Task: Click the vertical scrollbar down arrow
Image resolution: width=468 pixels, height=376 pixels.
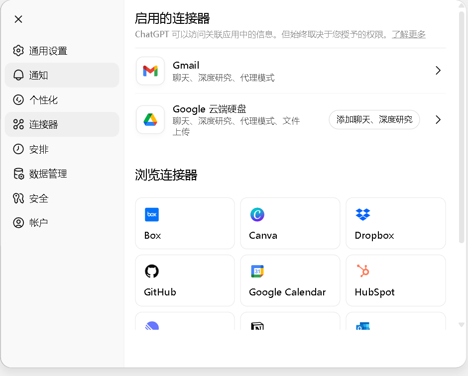Action: coord(462,325)
